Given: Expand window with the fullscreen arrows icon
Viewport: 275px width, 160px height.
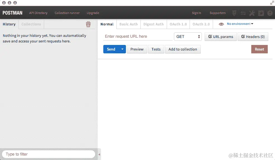Looking at the screenshot, I should point(272,3).
